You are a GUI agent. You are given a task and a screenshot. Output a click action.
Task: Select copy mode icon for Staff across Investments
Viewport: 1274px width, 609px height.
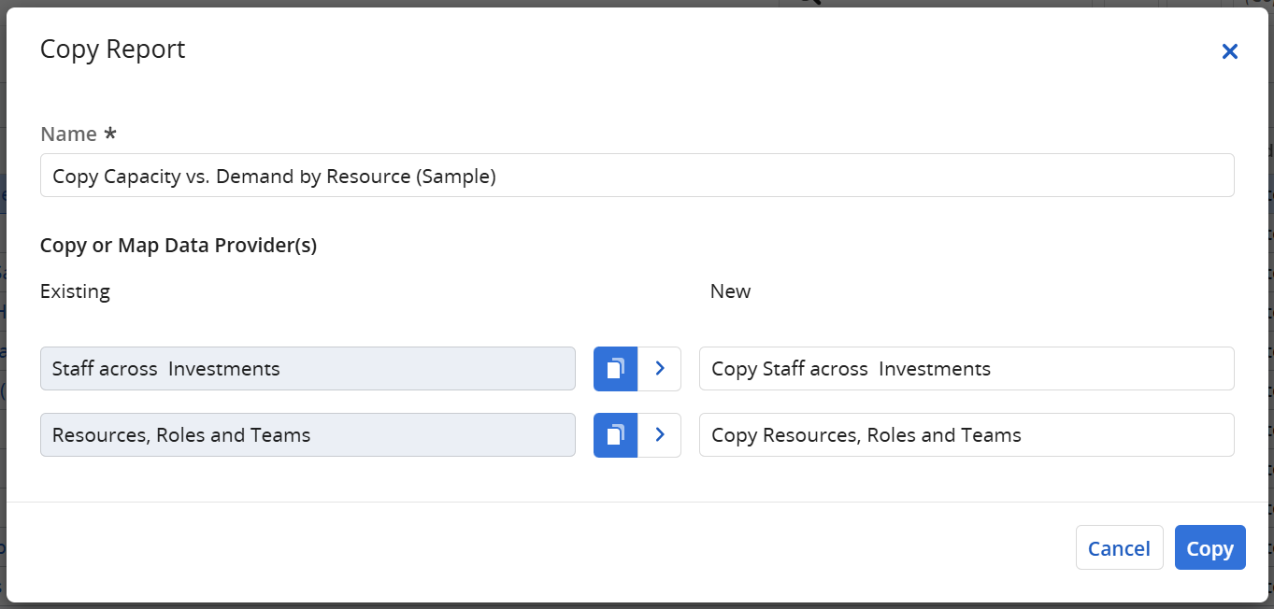click(615, 369)
